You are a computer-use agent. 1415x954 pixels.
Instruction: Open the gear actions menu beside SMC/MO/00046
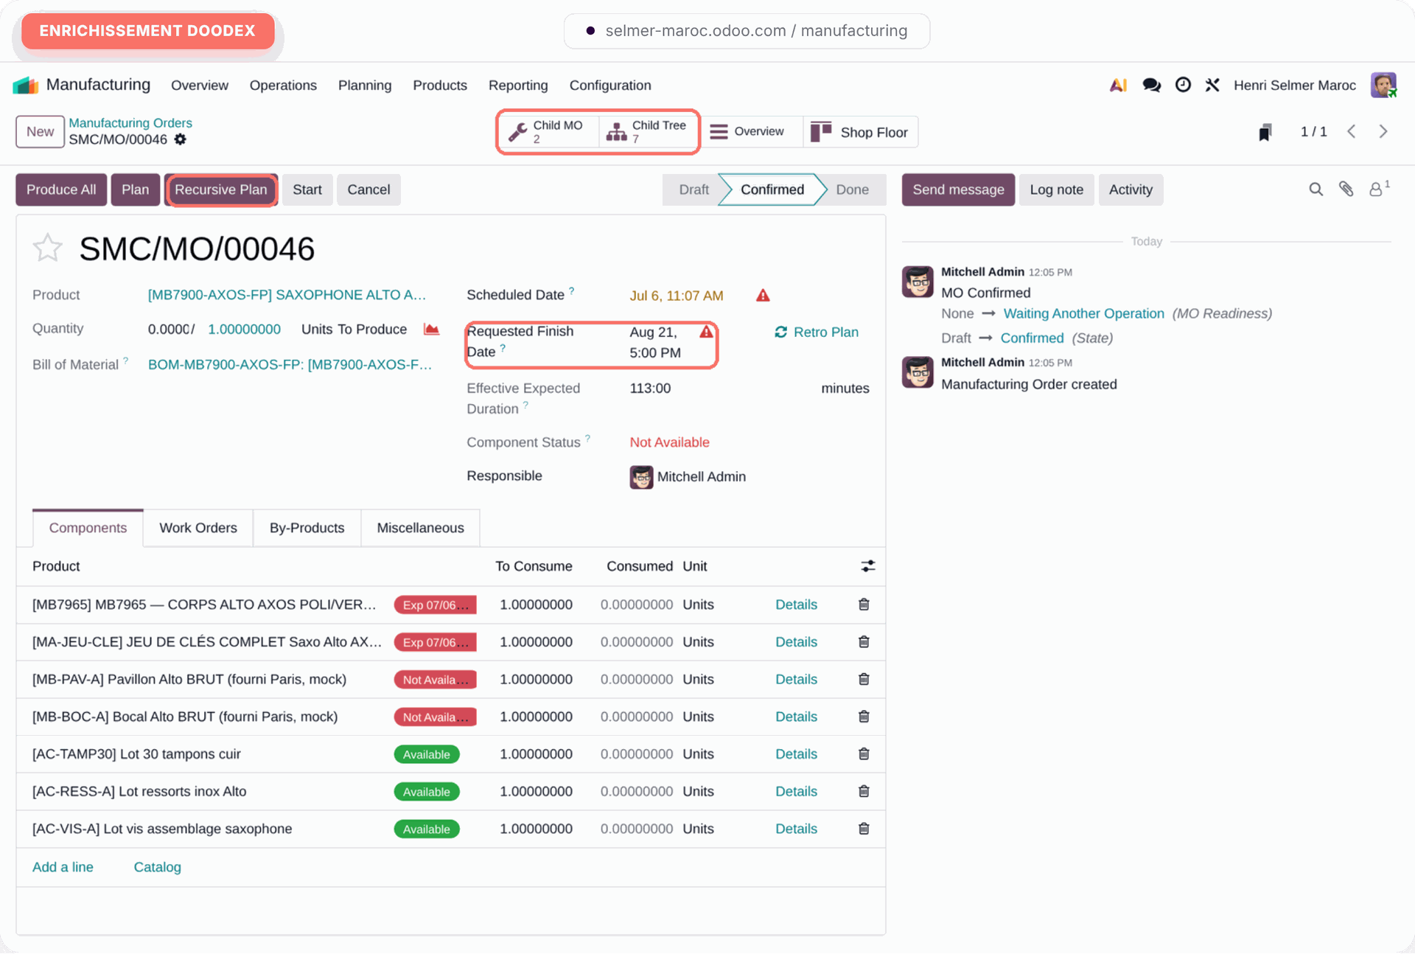point(181,139)
